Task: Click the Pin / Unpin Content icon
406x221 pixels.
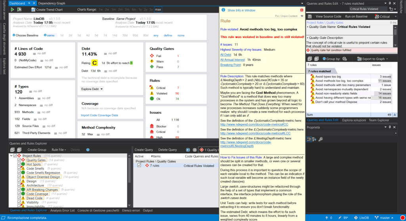Action: 301,16
